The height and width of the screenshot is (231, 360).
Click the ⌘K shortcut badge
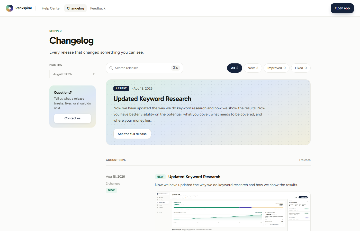click(x=176, y=68)
